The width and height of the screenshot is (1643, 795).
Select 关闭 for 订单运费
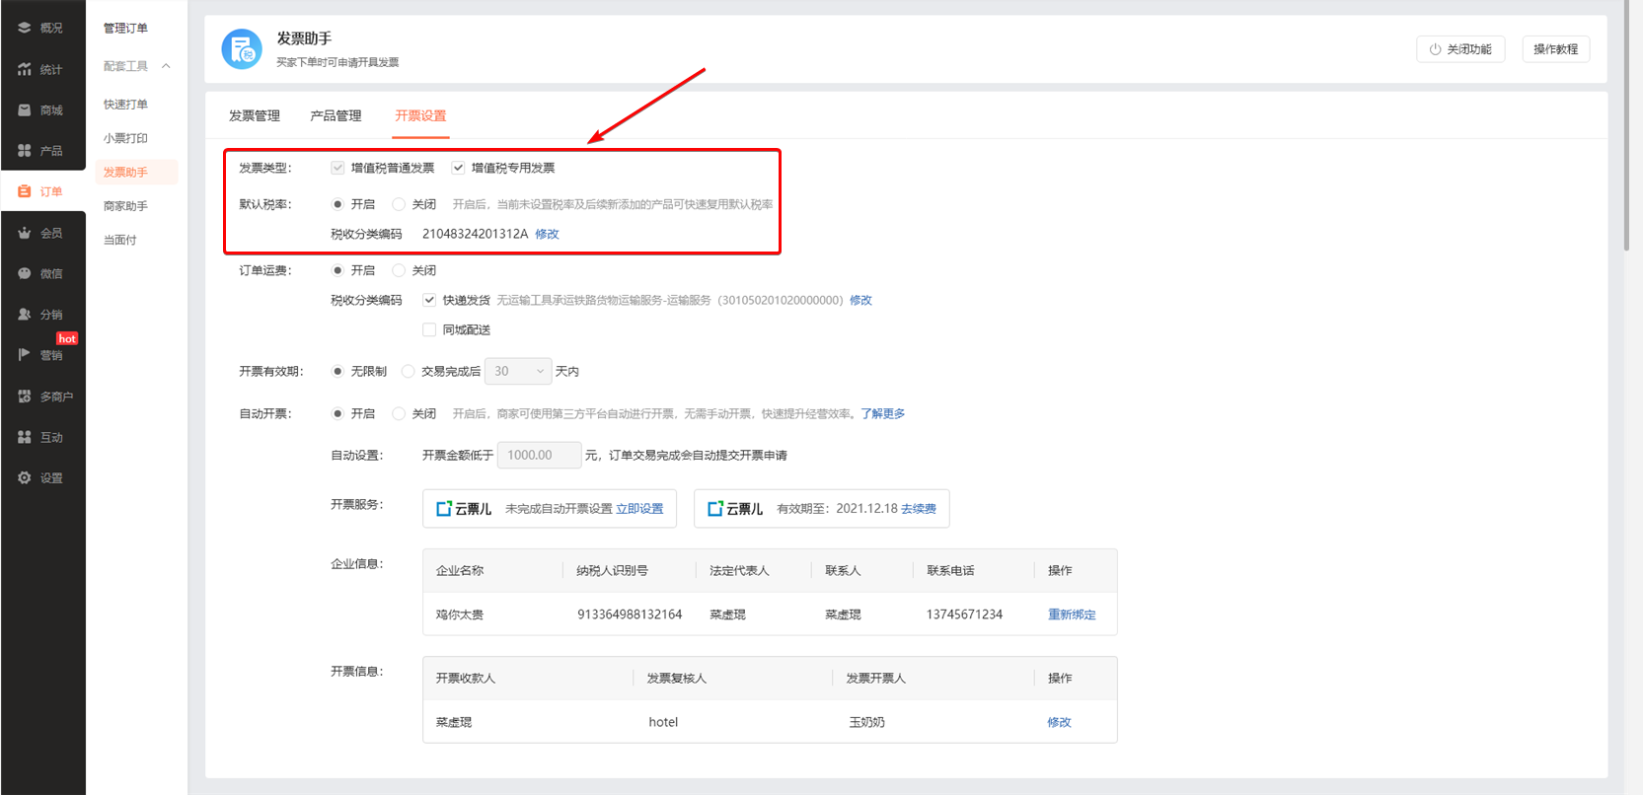click(399, 270)
